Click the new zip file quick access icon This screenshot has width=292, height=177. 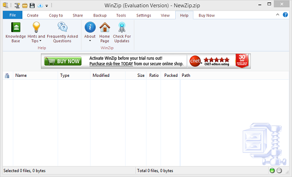point(17,5)
